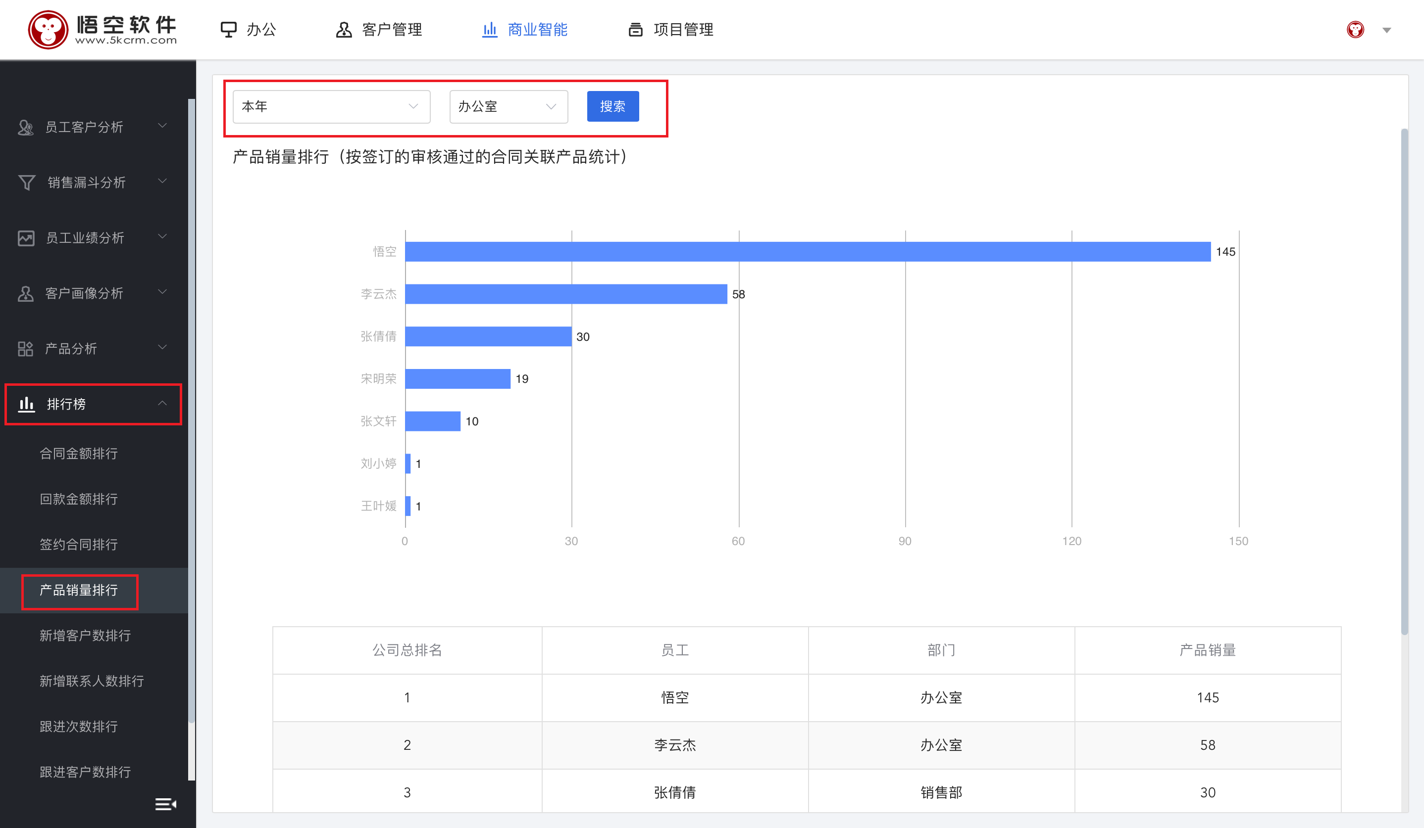
Task: Click the 排行榜 bar icon
Action: point(26,404)
